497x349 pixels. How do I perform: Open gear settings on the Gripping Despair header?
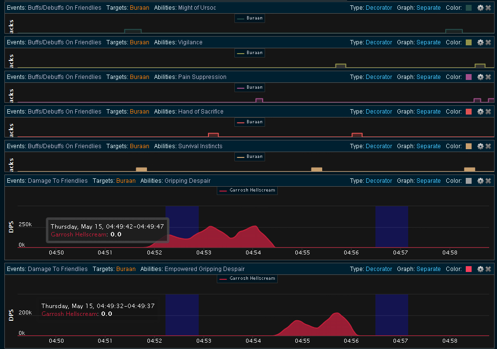point(480,181)
